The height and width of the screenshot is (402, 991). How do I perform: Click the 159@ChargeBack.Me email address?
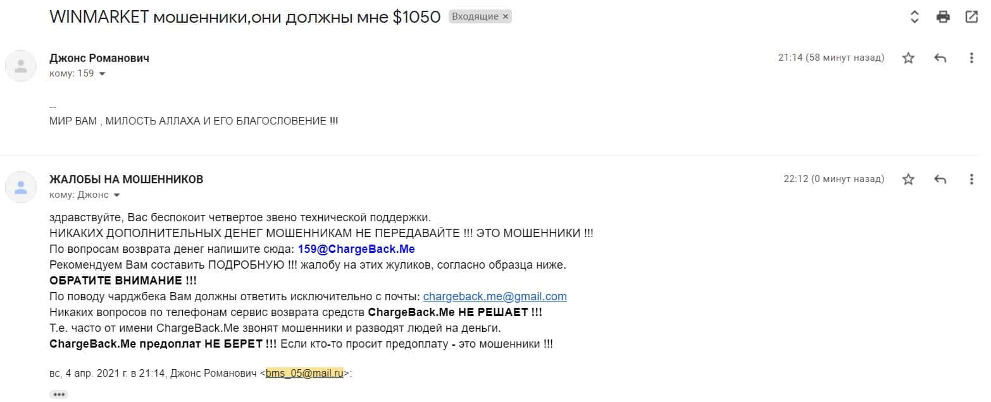tap(356, 249)
